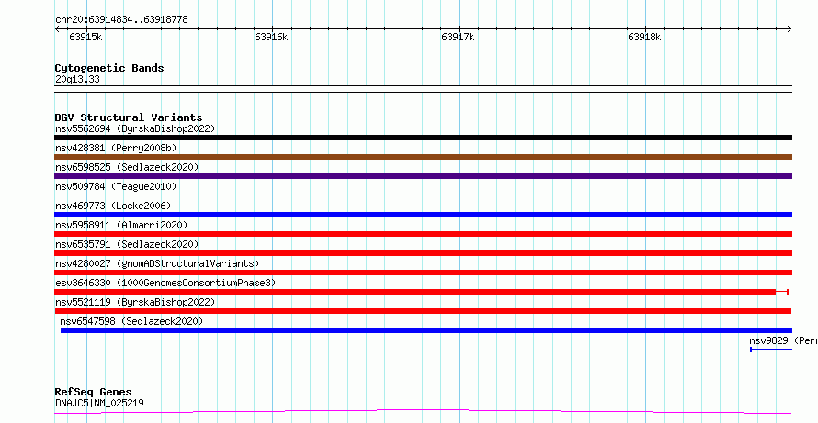Click the chr20:63914834..63918778 coordinate label
818x423 pixels.
[121, 20]
